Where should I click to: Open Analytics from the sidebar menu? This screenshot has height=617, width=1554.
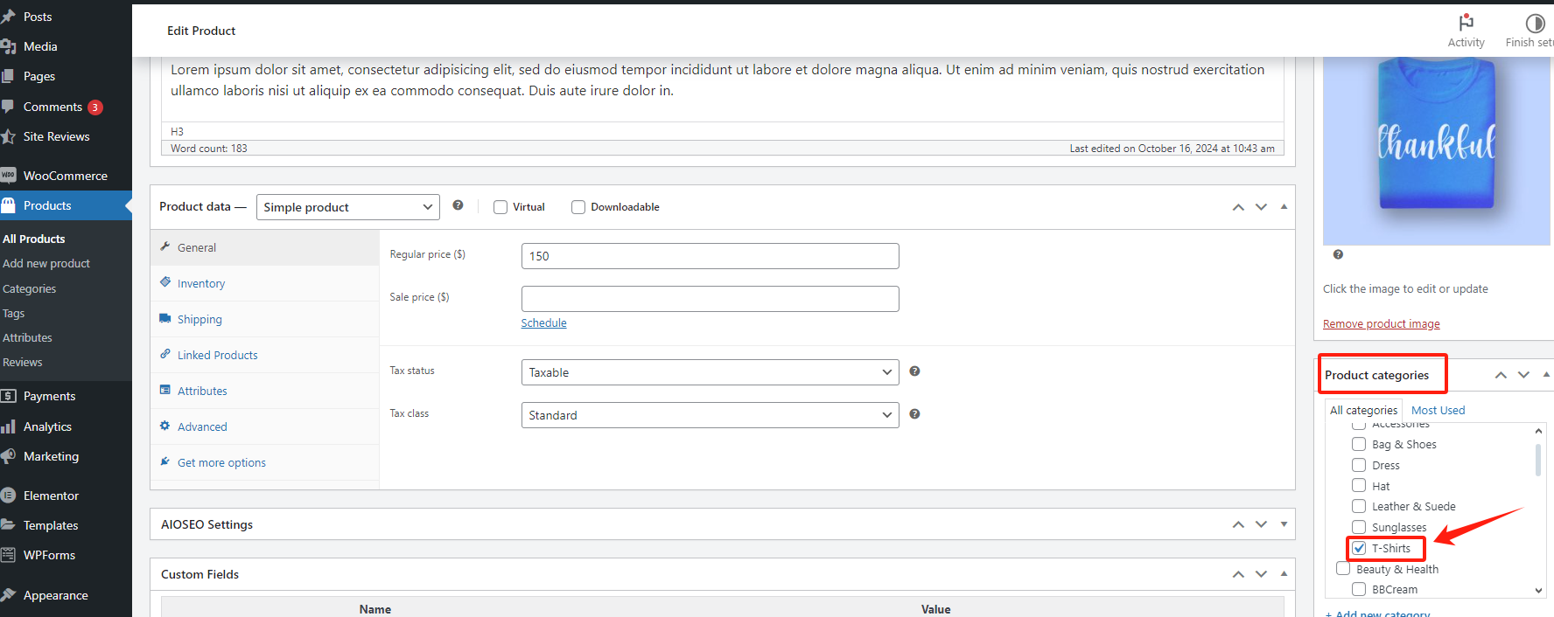[47, 426]
